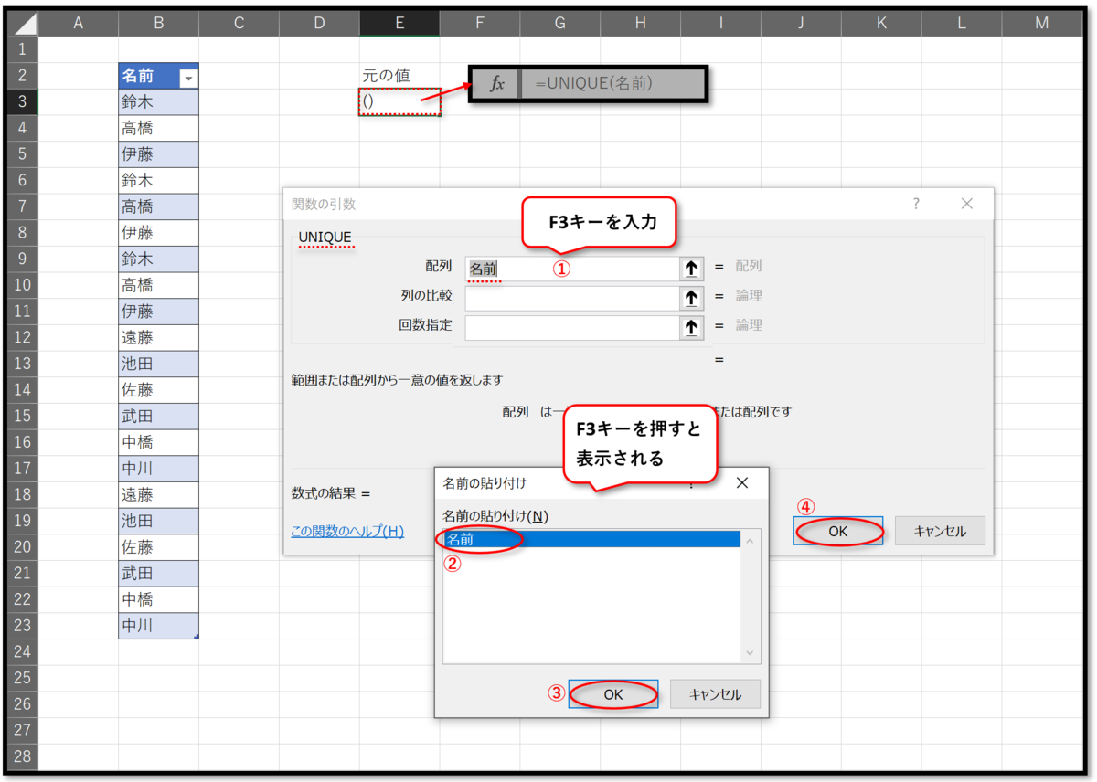This screenshot has height=782, width=1097.
Task: Select column header B
Action: click(158, 23)
